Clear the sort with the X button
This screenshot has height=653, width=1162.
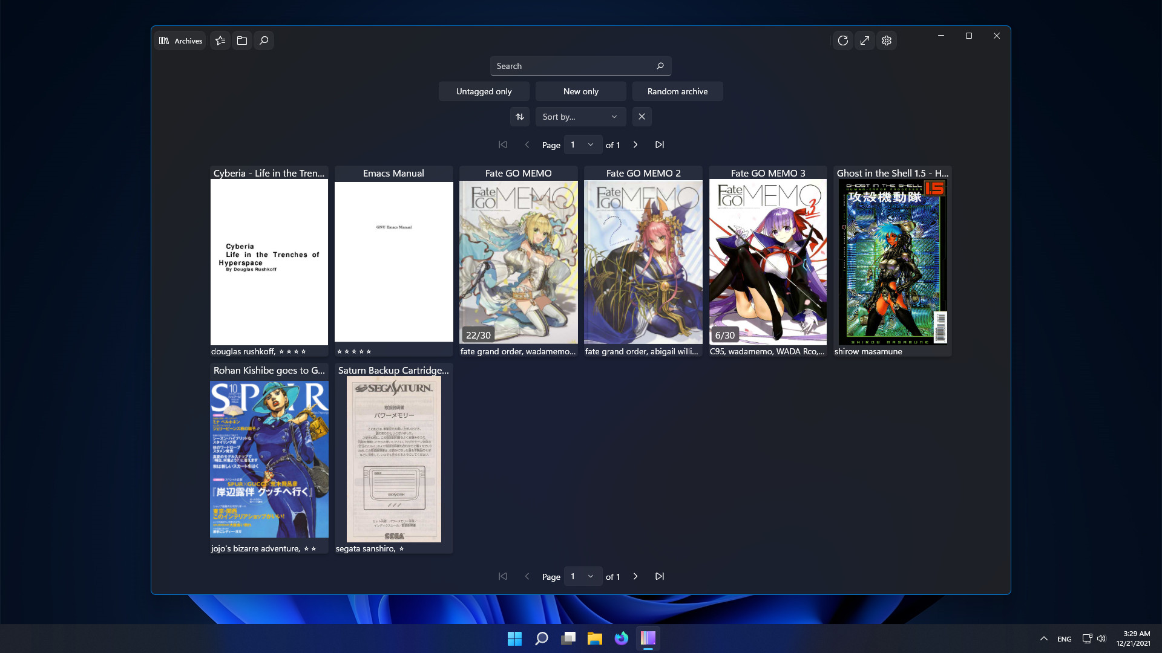(x=642, y=117)
